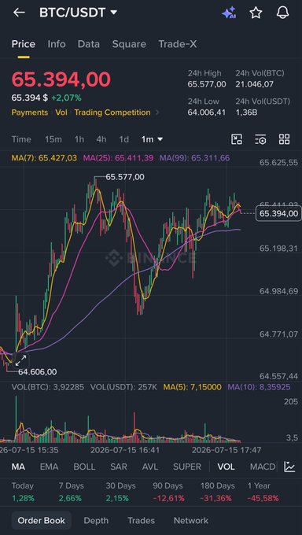Select the 1h interval

point(79,139)
